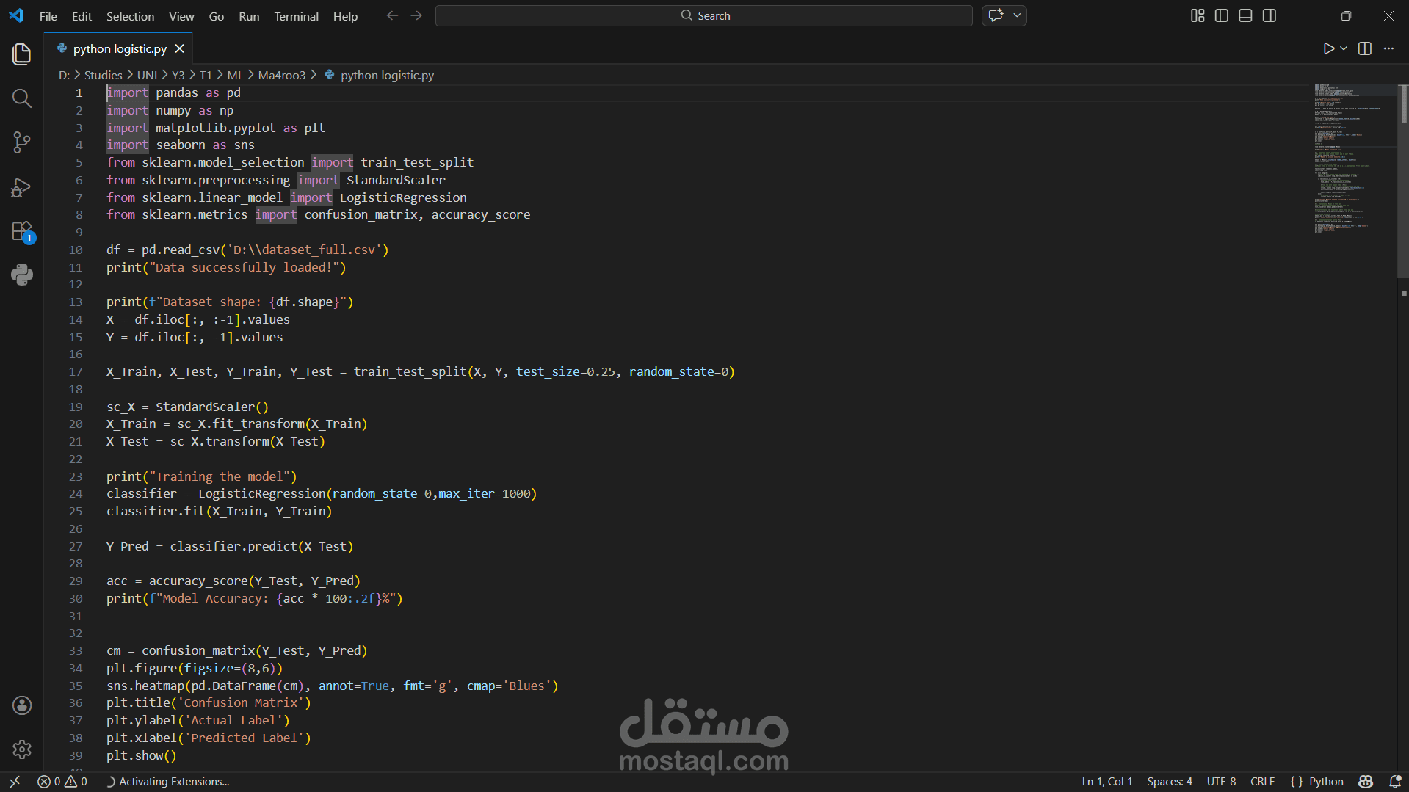Open the Python view in the activity bar
The height and width of the screenshot is (792, 1409).
pos(22,275)
